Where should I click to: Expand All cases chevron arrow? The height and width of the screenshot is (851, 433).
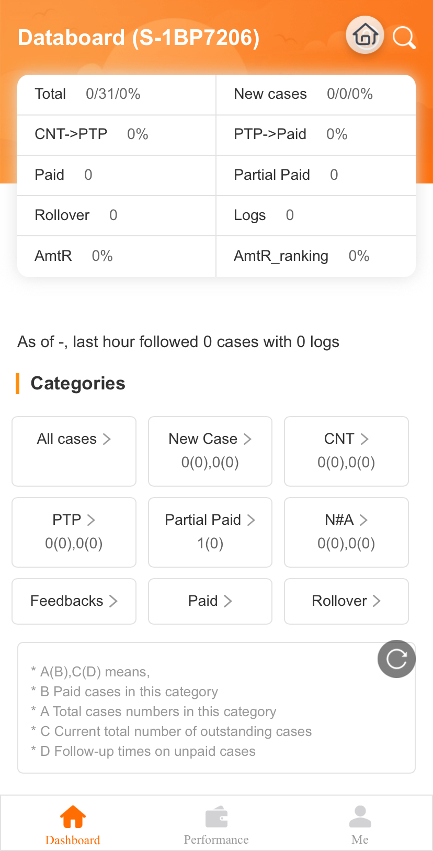pos(107,439)
